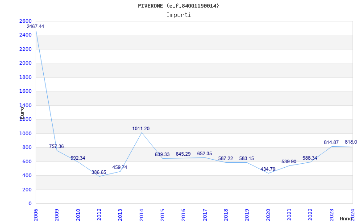
Task: Click y-axis tick 2600
Action: (x=25, y=21)
